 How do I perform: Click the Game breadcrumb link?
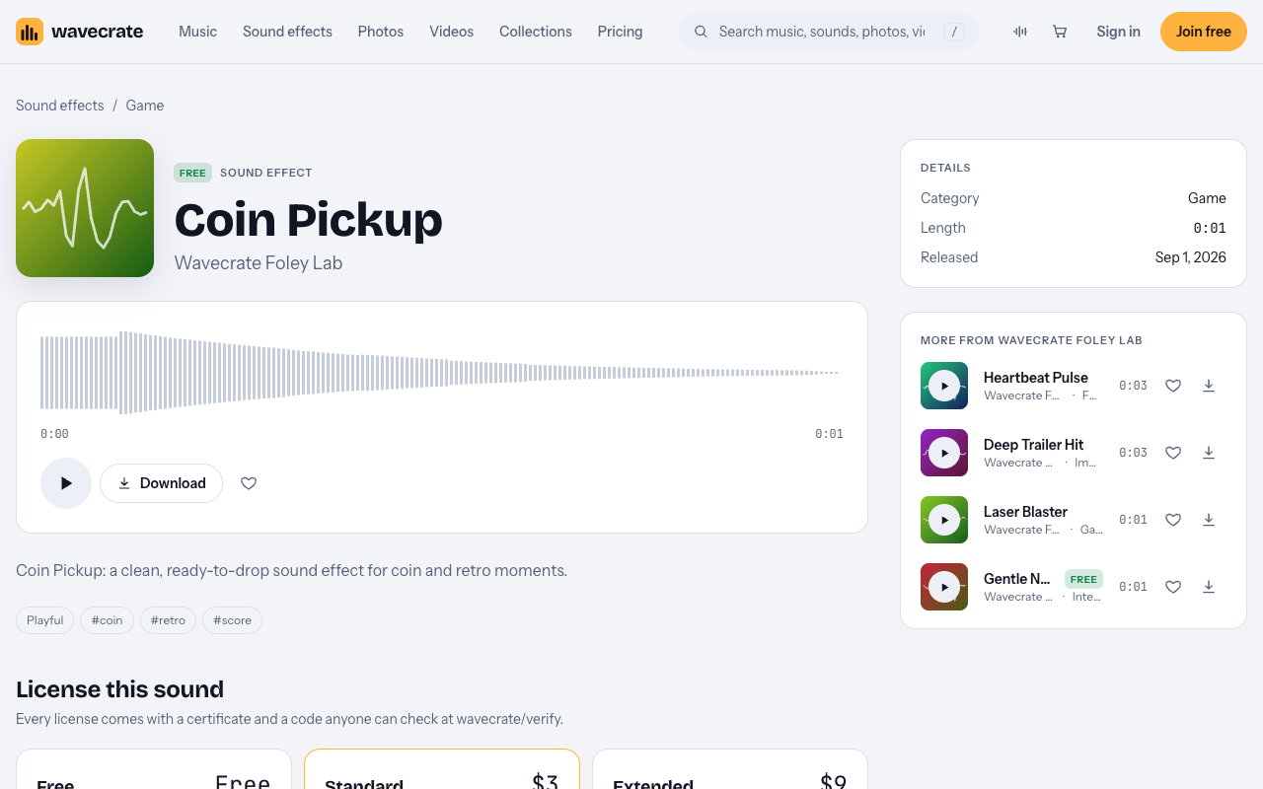tap(145, 106)
